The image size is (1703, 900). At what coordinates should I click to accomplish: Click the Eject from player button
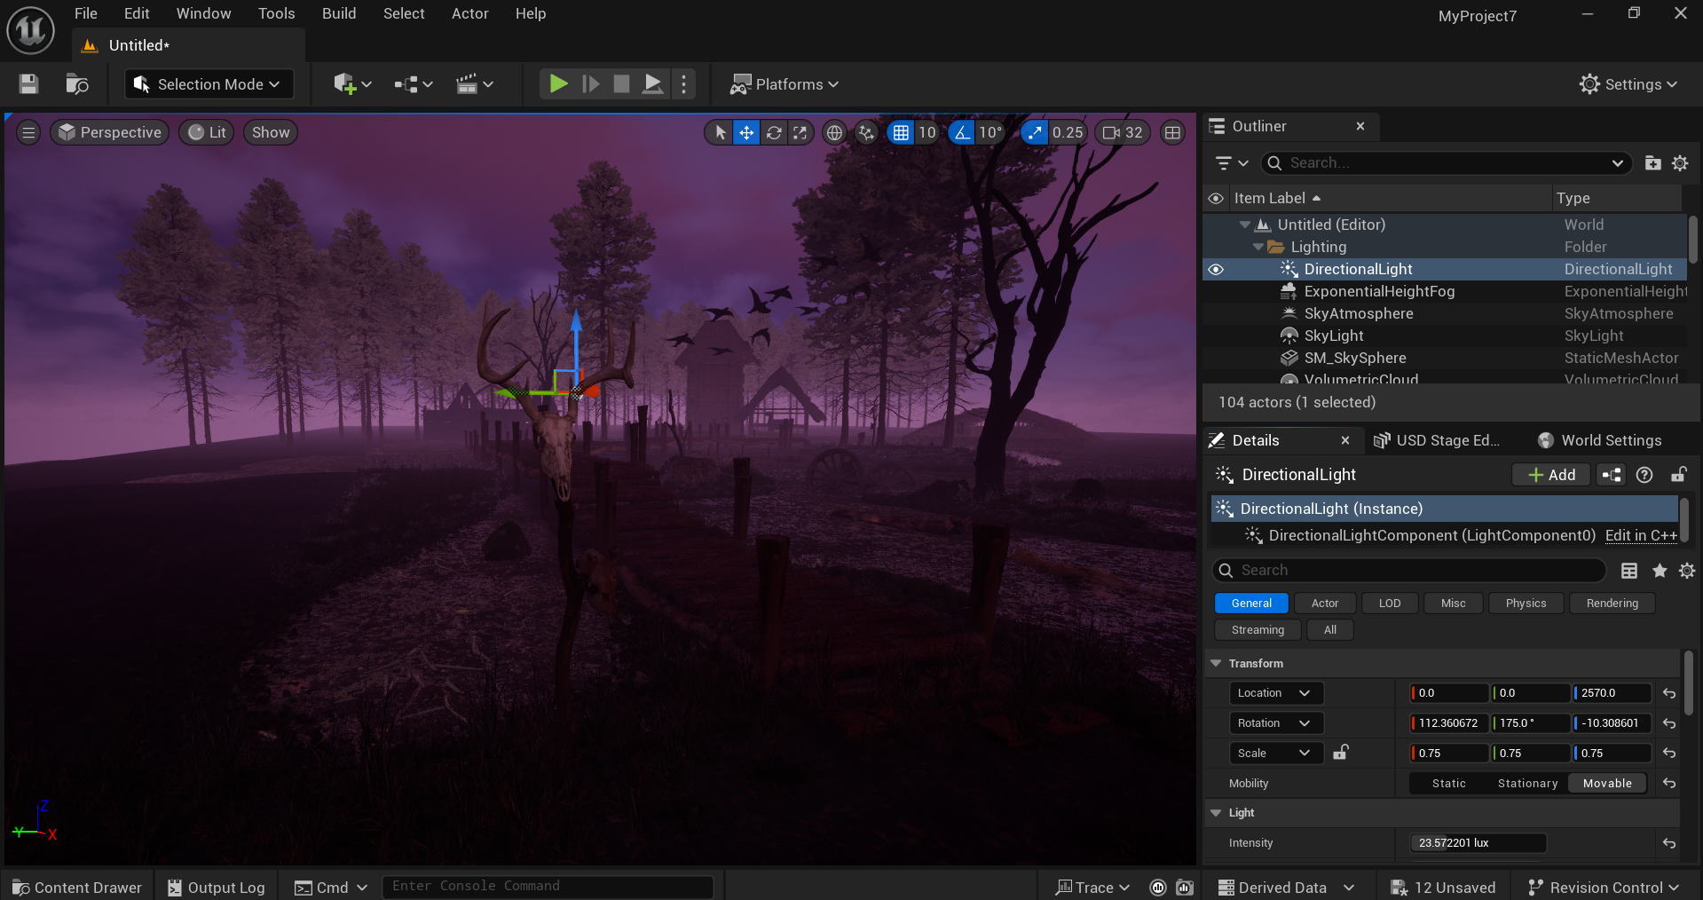(x=652, y=84)
